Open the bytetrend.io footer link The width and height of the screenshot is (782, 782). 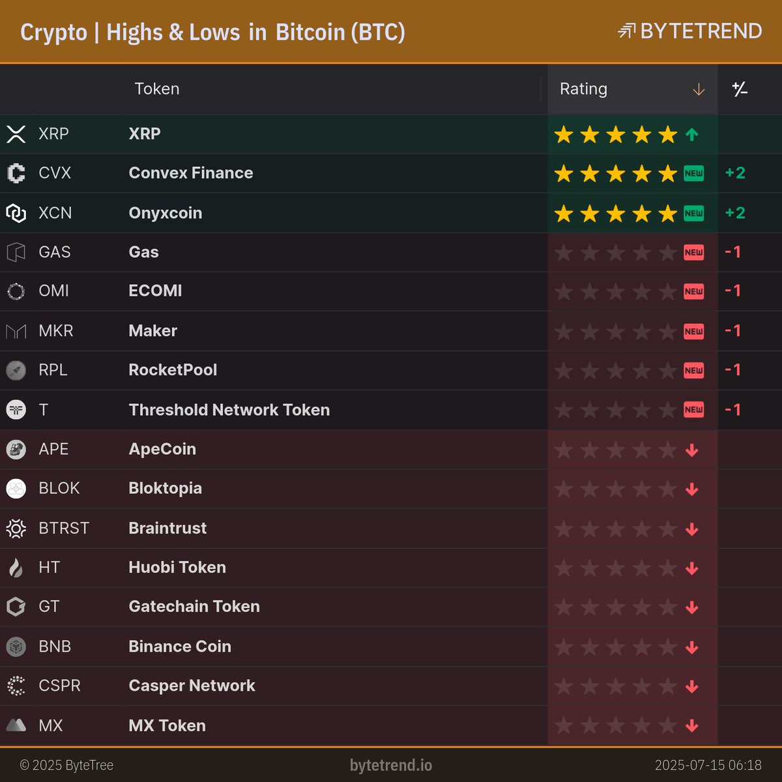pos(391,765)
